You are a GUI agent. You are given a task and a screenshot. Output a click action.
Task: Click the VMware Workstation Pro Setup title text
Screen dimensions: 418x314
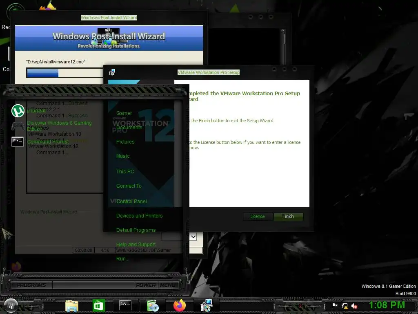[209, 72]
